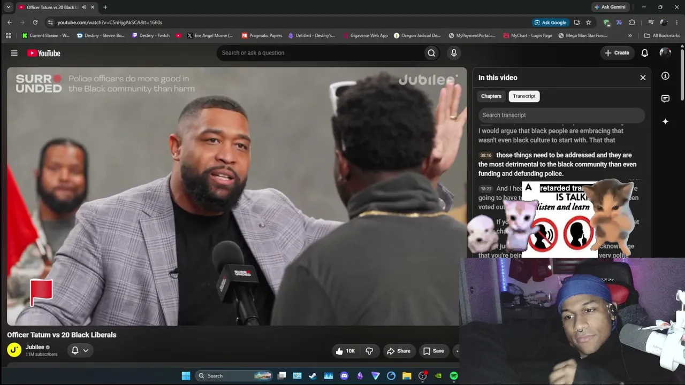
Task: Open the Chrome apps grid in bookmarks bar
Action: click(x=9, y=36)
